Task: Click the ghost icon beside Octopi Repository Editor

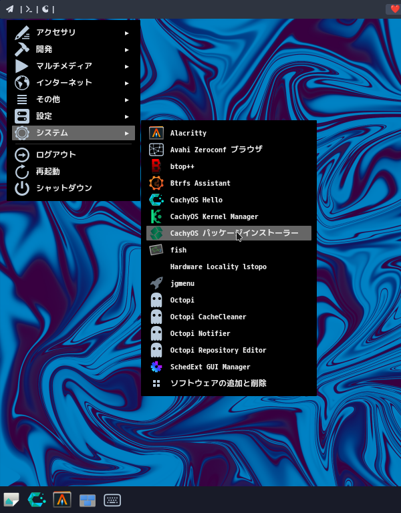Action: [156, 350]
